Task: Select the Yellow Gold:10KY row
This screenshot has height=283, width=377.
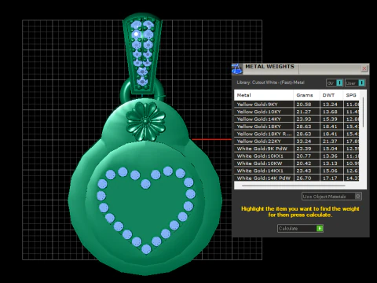Action: [297, 112]
